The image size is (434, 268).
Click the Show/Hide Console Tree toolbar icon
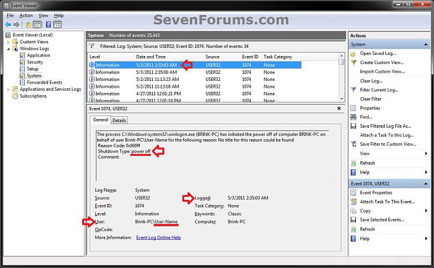coord(38,25)
